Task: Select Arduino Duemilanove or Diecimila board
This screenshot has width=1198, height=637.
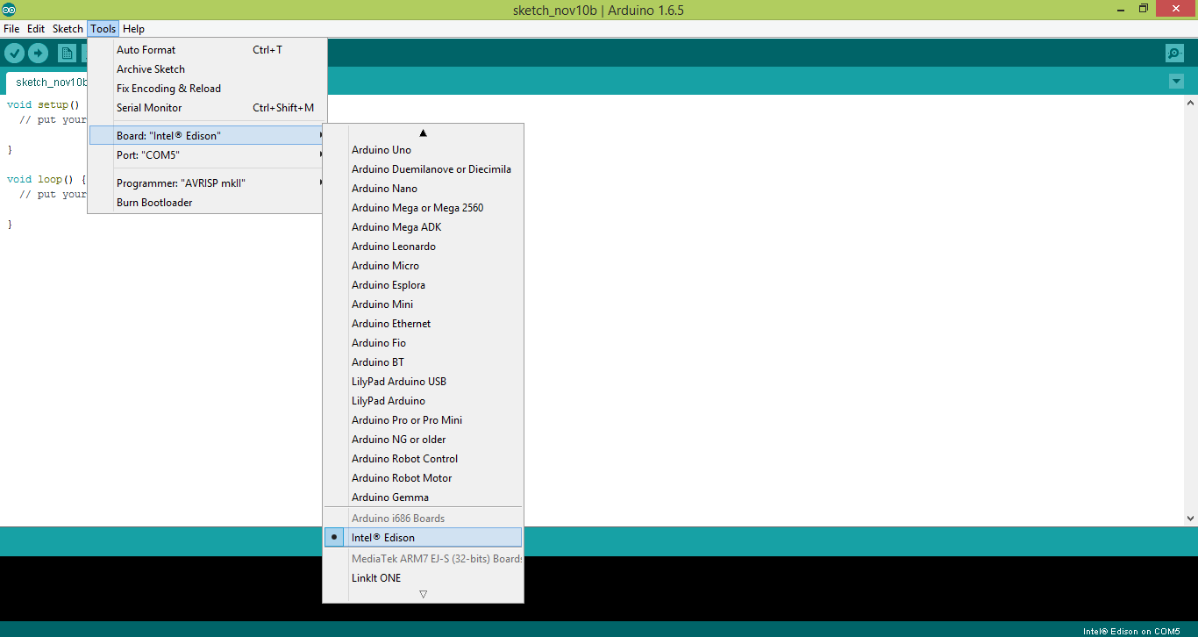Action: 423,169
